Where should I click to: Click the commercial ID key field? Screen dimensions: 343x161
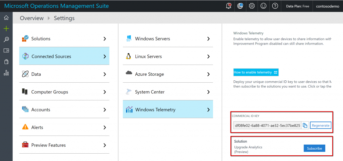267,126
